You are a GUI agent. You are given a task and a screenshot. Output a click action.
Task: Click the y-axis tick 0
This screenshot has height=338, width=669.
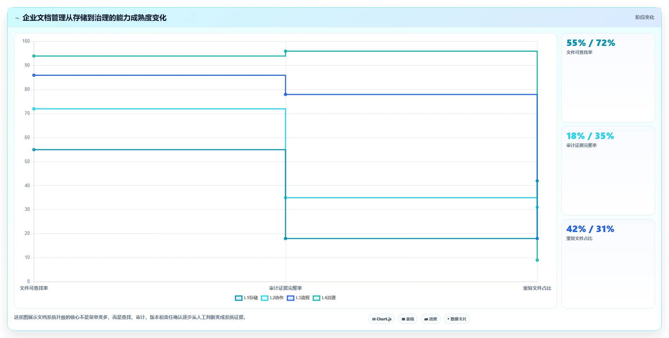(x=28, y=282)
